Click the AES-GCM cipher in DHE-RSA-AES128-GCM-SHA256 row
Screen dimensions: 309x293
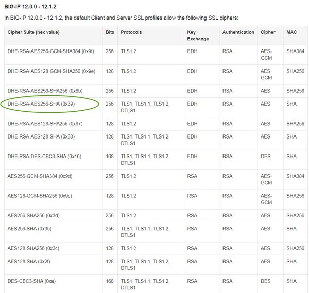(x=266, y=74)
